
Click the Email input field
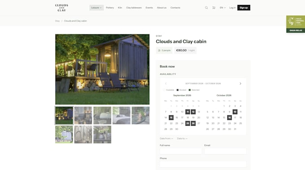pos(225,151)
